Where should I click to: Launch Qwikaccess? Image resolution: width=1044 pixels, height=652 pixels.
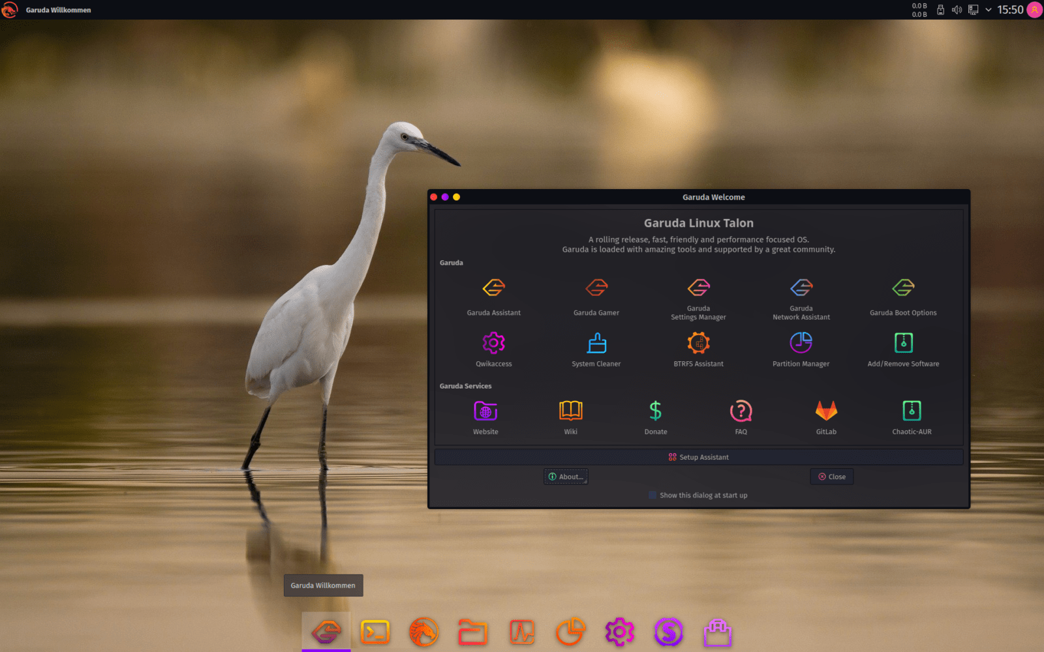point(493,349)
